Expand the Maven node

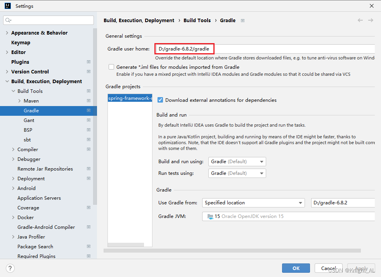click(19, 101)
